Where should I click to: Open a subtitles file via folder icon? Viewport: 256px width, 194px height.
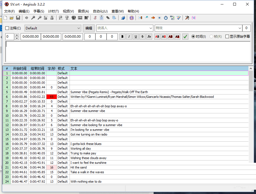[12, 18]
